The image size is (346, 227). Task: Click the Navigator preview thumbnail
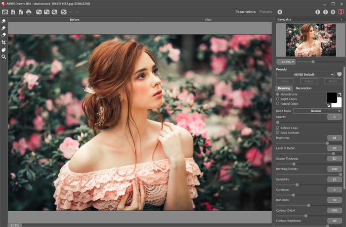(x=311, y=40)
